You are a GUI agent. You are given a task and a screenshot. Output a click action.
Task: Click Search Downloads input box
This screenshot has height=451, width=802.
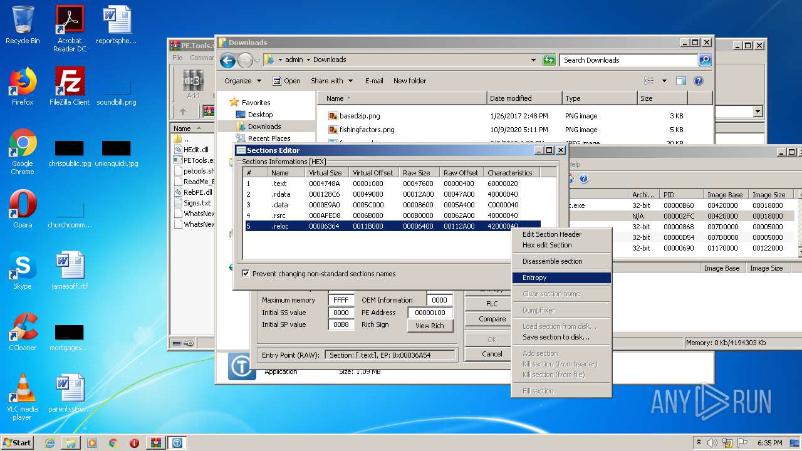click(x=629, y=60)
